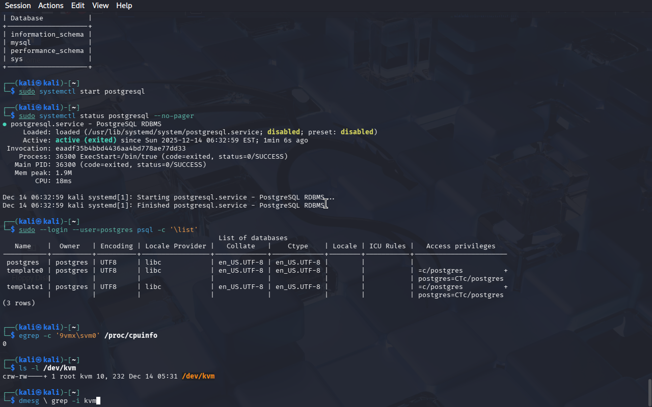Click the /proc/cpuinfo path in egrep command

tap(131, 336)
